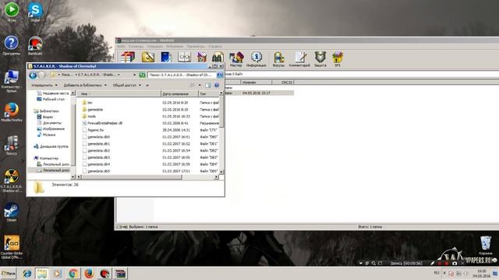Click the green refresh button in Explorer
The image size is (499, 280).
142,75
